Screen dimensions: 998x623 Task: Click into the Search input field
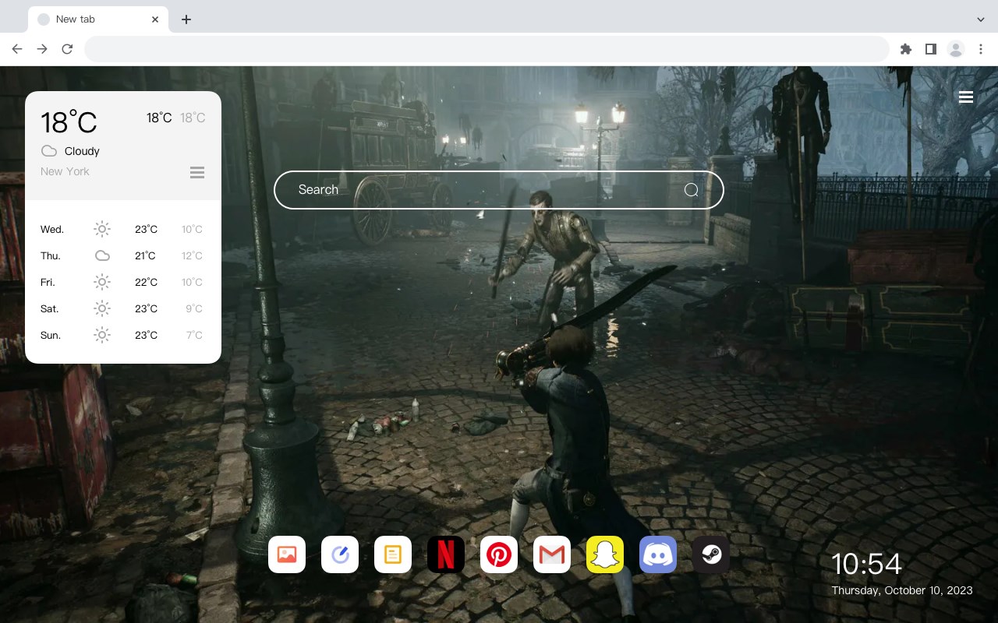click(x=499, y=190)
